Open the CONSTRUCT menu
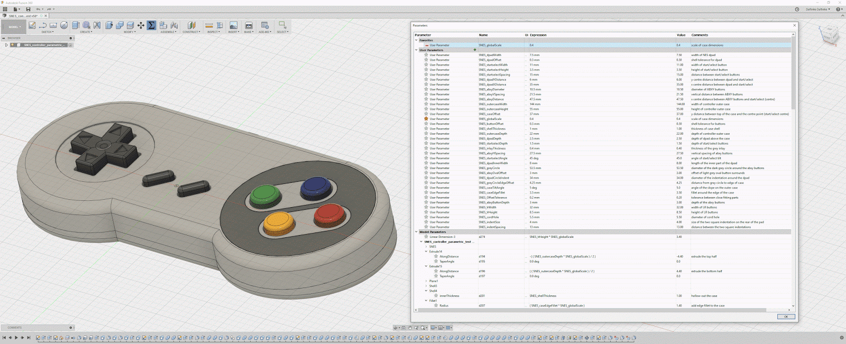 (x=191, y=32)
